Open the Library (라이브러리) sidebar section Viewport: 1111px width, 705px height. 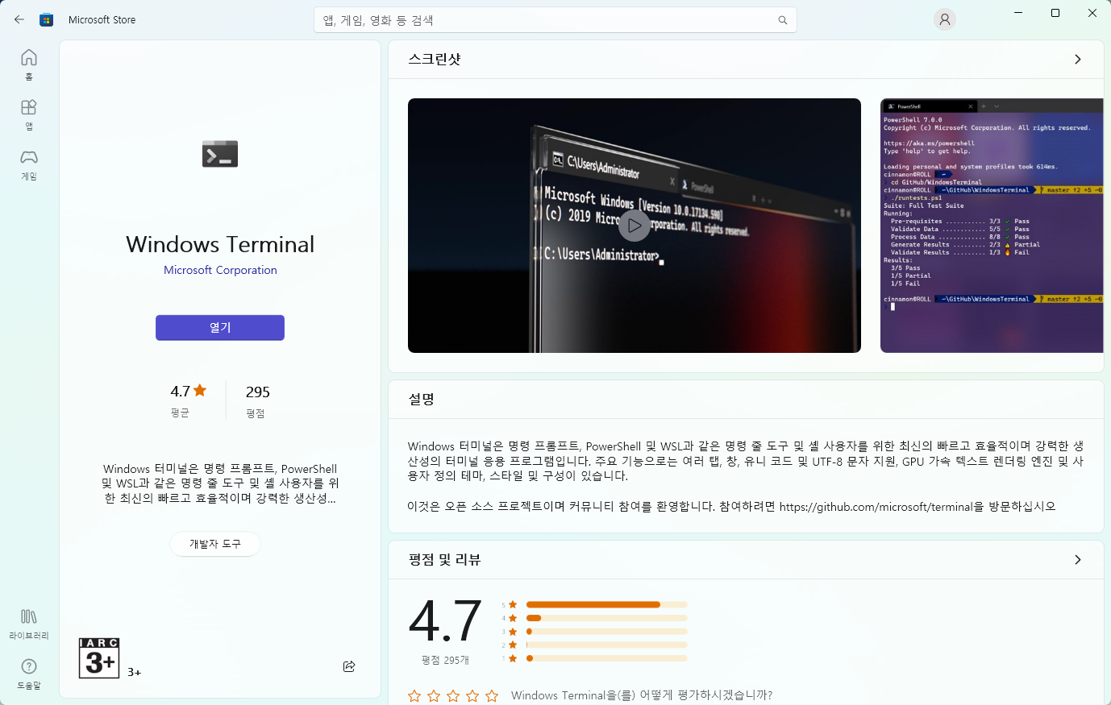[x=29, y=624]
